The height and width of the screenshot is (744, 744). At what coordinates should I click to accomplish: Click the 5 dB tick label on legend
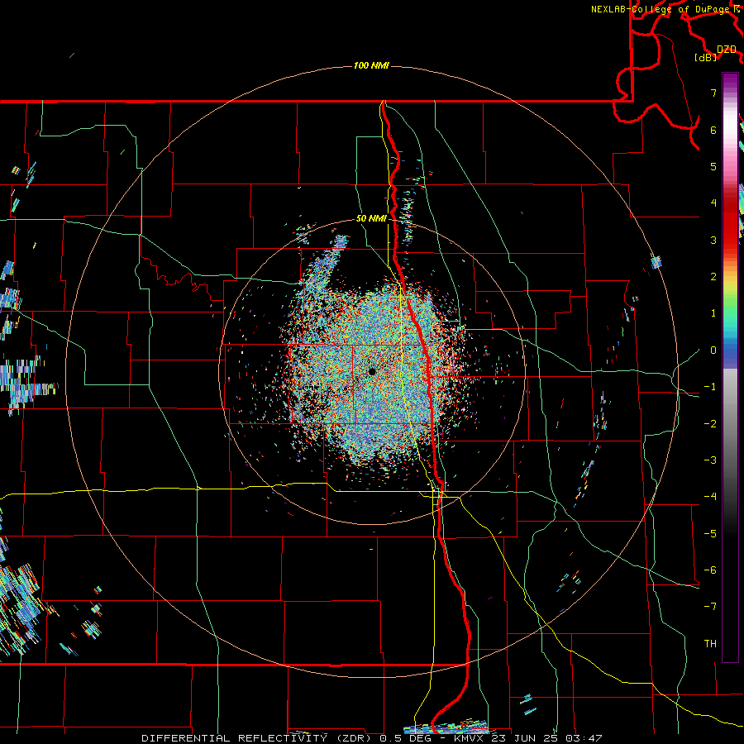713,166
